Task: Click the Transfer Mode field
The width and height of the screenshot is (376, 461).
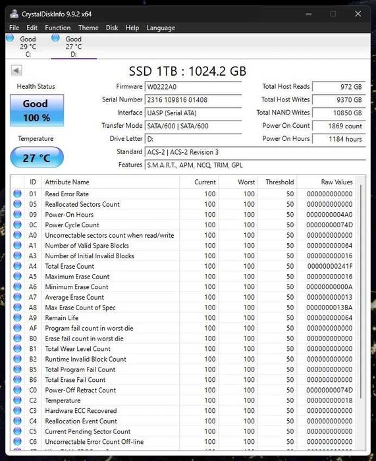Action: 193,126
